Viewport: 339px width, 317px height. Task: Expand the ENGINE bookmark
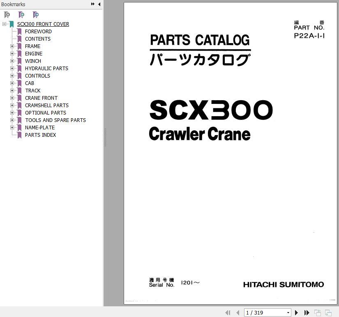pos(12,54)
